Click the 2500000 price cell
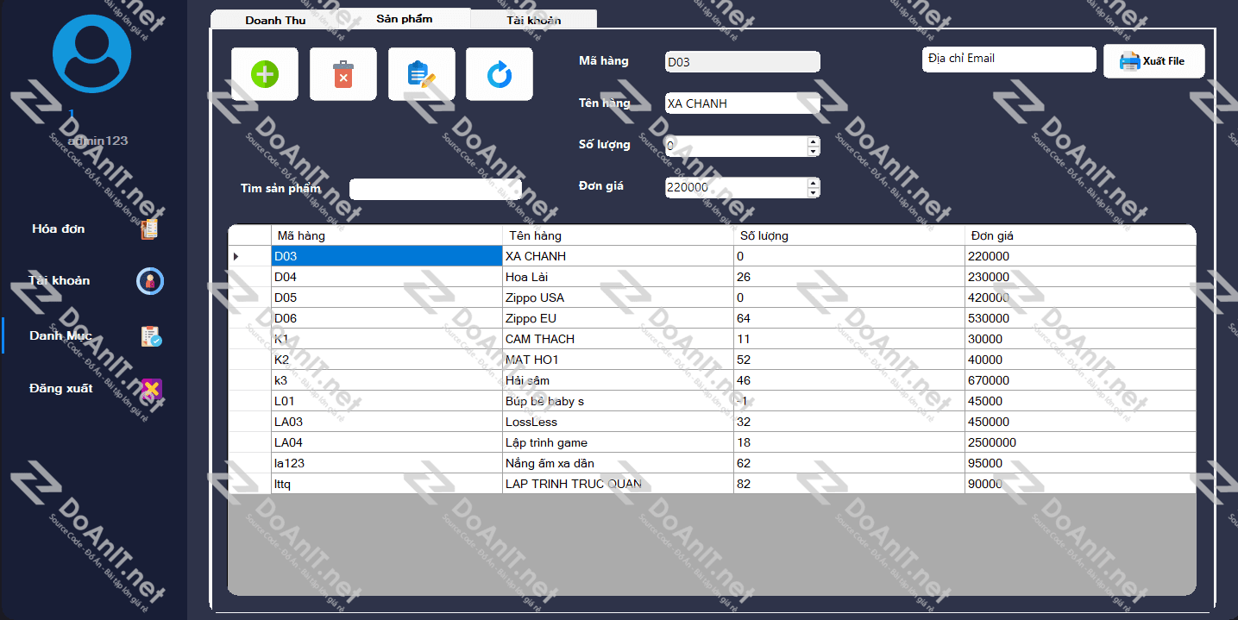1238x620 pixels. tap(1080, 442)
